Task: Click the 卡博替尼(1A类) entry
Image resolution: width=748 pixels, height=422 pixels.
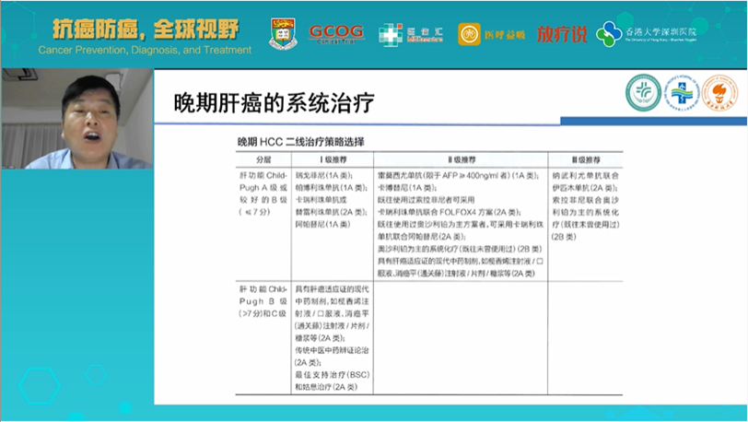Action: pyautogui.click(x=406, y=188)
